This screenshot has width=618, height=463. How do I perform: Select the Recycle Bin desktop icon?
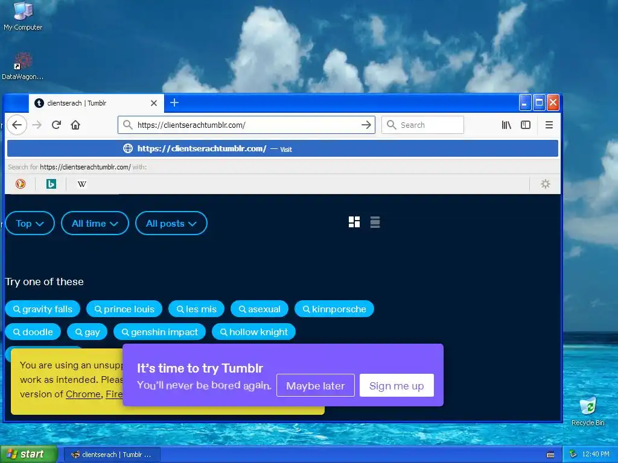pos(588,412)
